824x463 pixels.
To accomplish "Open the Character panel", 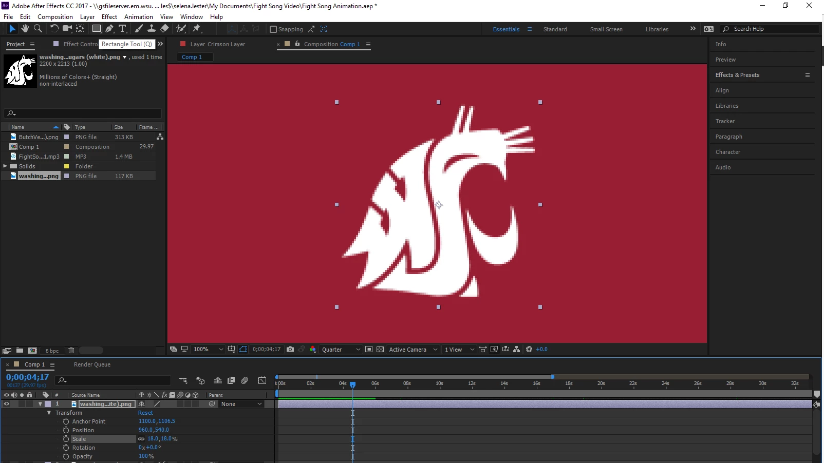I will coord(728,152).
